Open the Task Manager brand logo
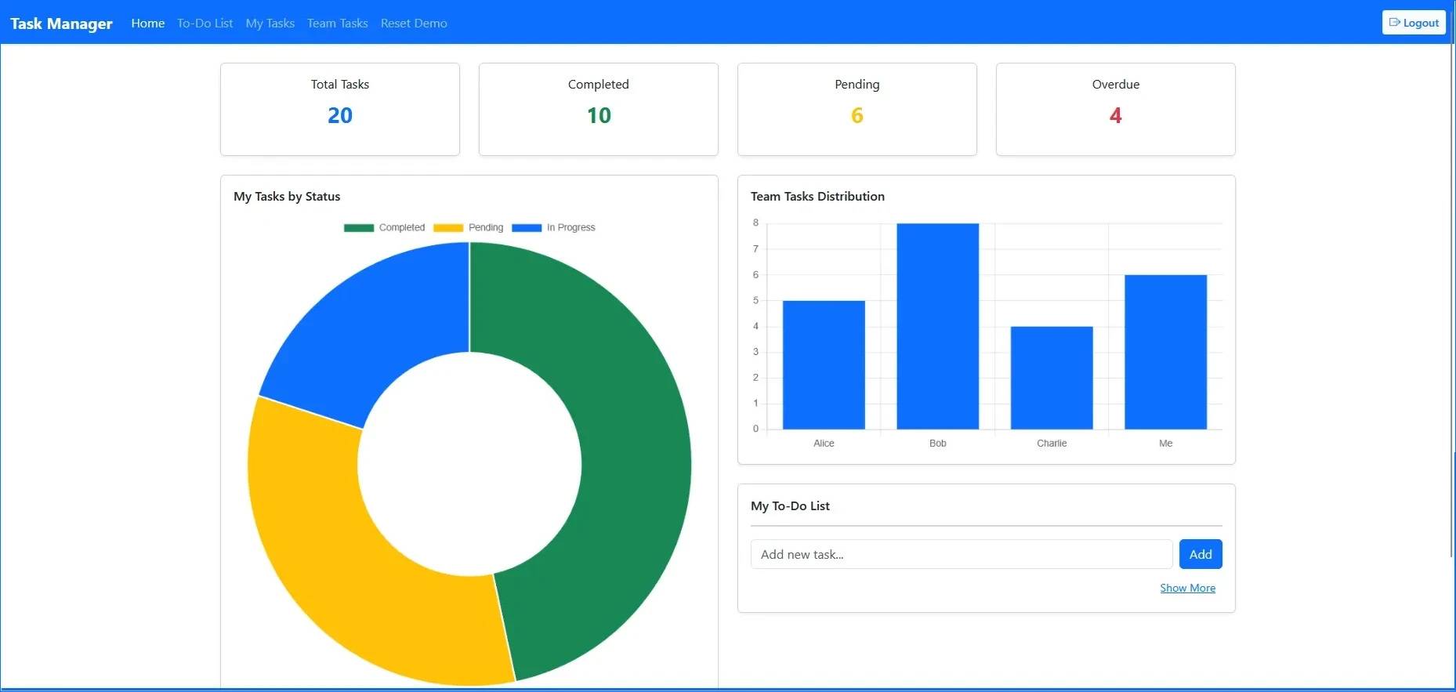1456x692 pixels. [61, 24]
